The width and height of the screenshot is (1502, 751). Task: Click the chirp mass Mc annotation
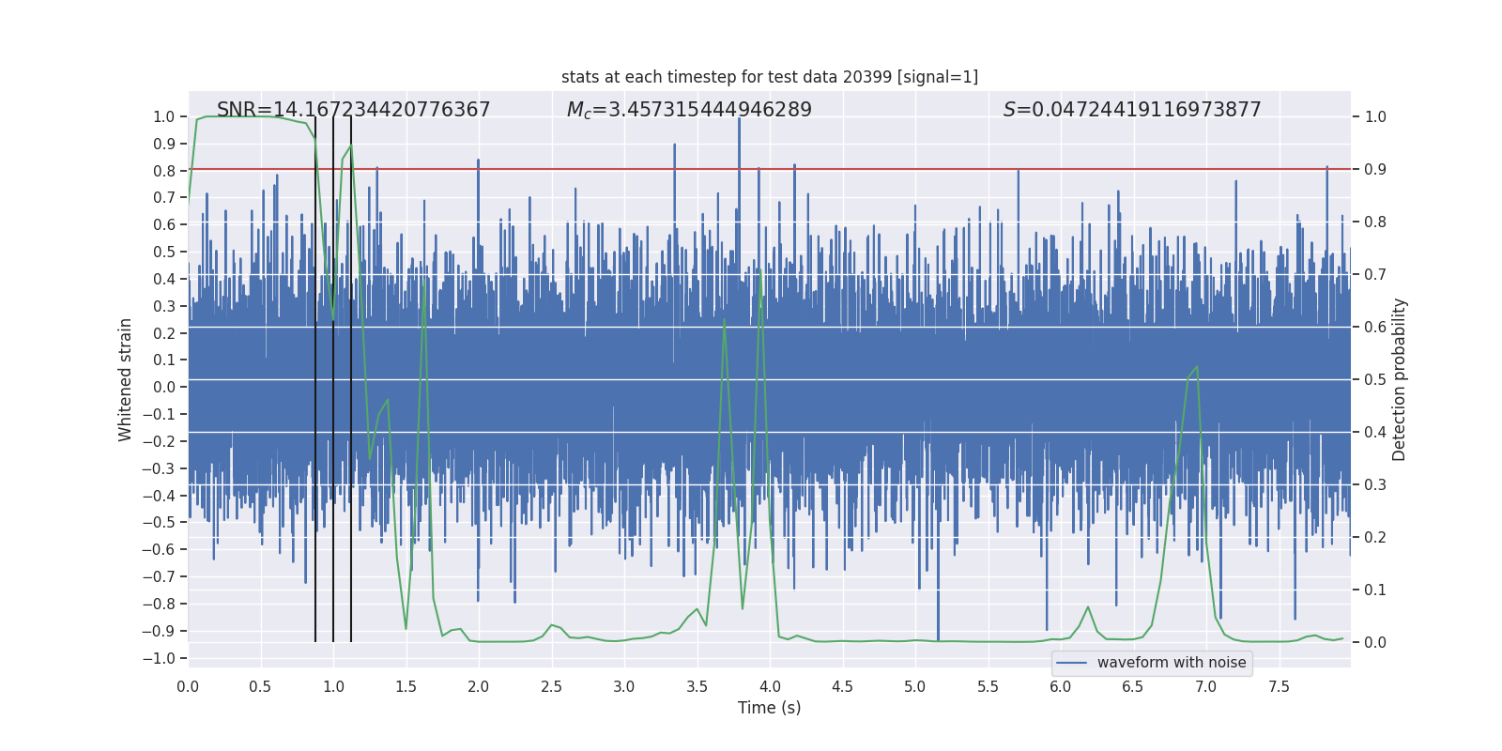pos(689,110)
